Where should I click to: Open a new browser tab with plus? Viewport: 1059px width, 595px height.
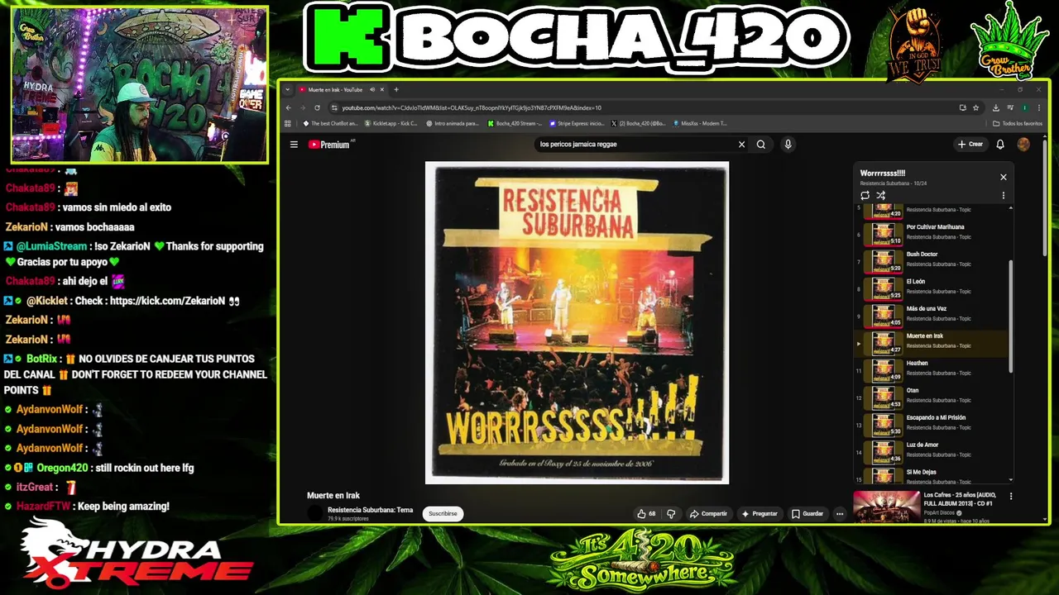click(x=396, y=90)
